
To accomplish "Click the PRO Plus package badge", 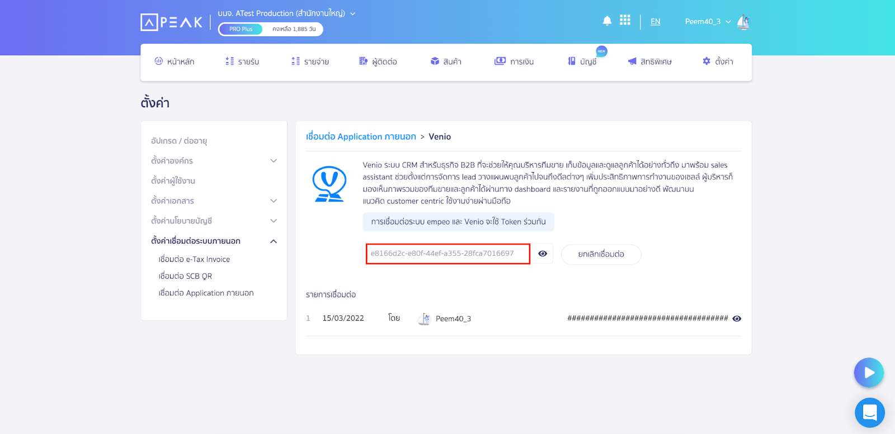I will (x=241, y=29).
